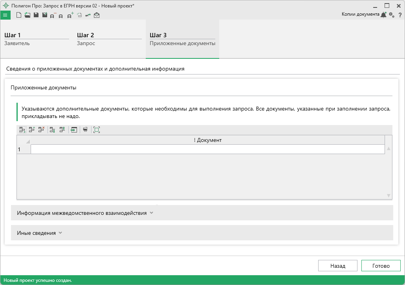This screenshot has height=285, width=405.
Task: Move table row down with arrow icon
Action: (52, 130)
